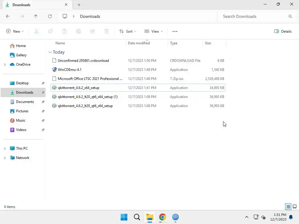Click the 12/7/2023 1:08 PM date cell
Screen dimensions: 299x224
142,106
